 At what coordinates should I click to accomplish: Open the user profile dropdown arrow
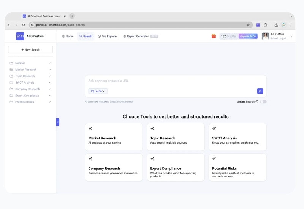291,36
